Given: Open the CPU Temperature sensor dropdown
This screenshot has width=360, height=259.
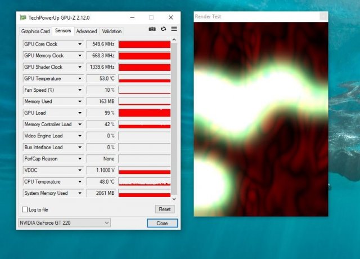Looking at the screenshot, I should (79, 182).
